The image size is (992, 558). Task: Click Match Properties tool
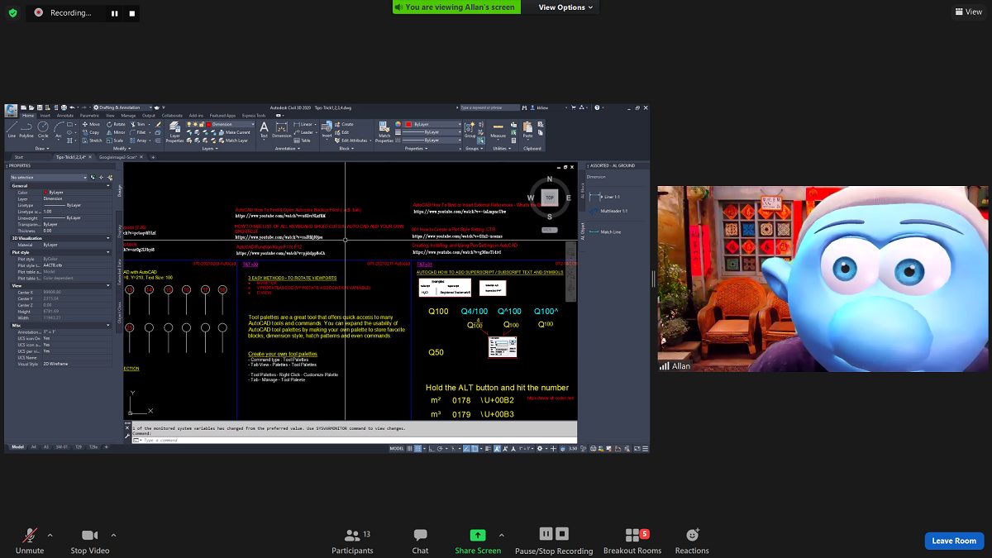(x=384, y=133)
